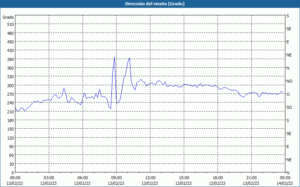Screen dimensions: 300x187
Task: Click the 60 degree axis label
Action: click(x=12, y=155)
